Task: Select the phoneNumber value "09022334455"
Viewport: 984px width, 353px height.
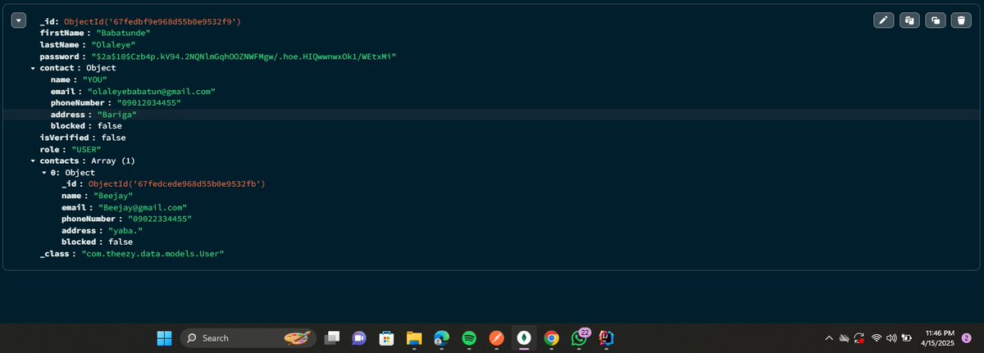Action: tap(162, 219)
